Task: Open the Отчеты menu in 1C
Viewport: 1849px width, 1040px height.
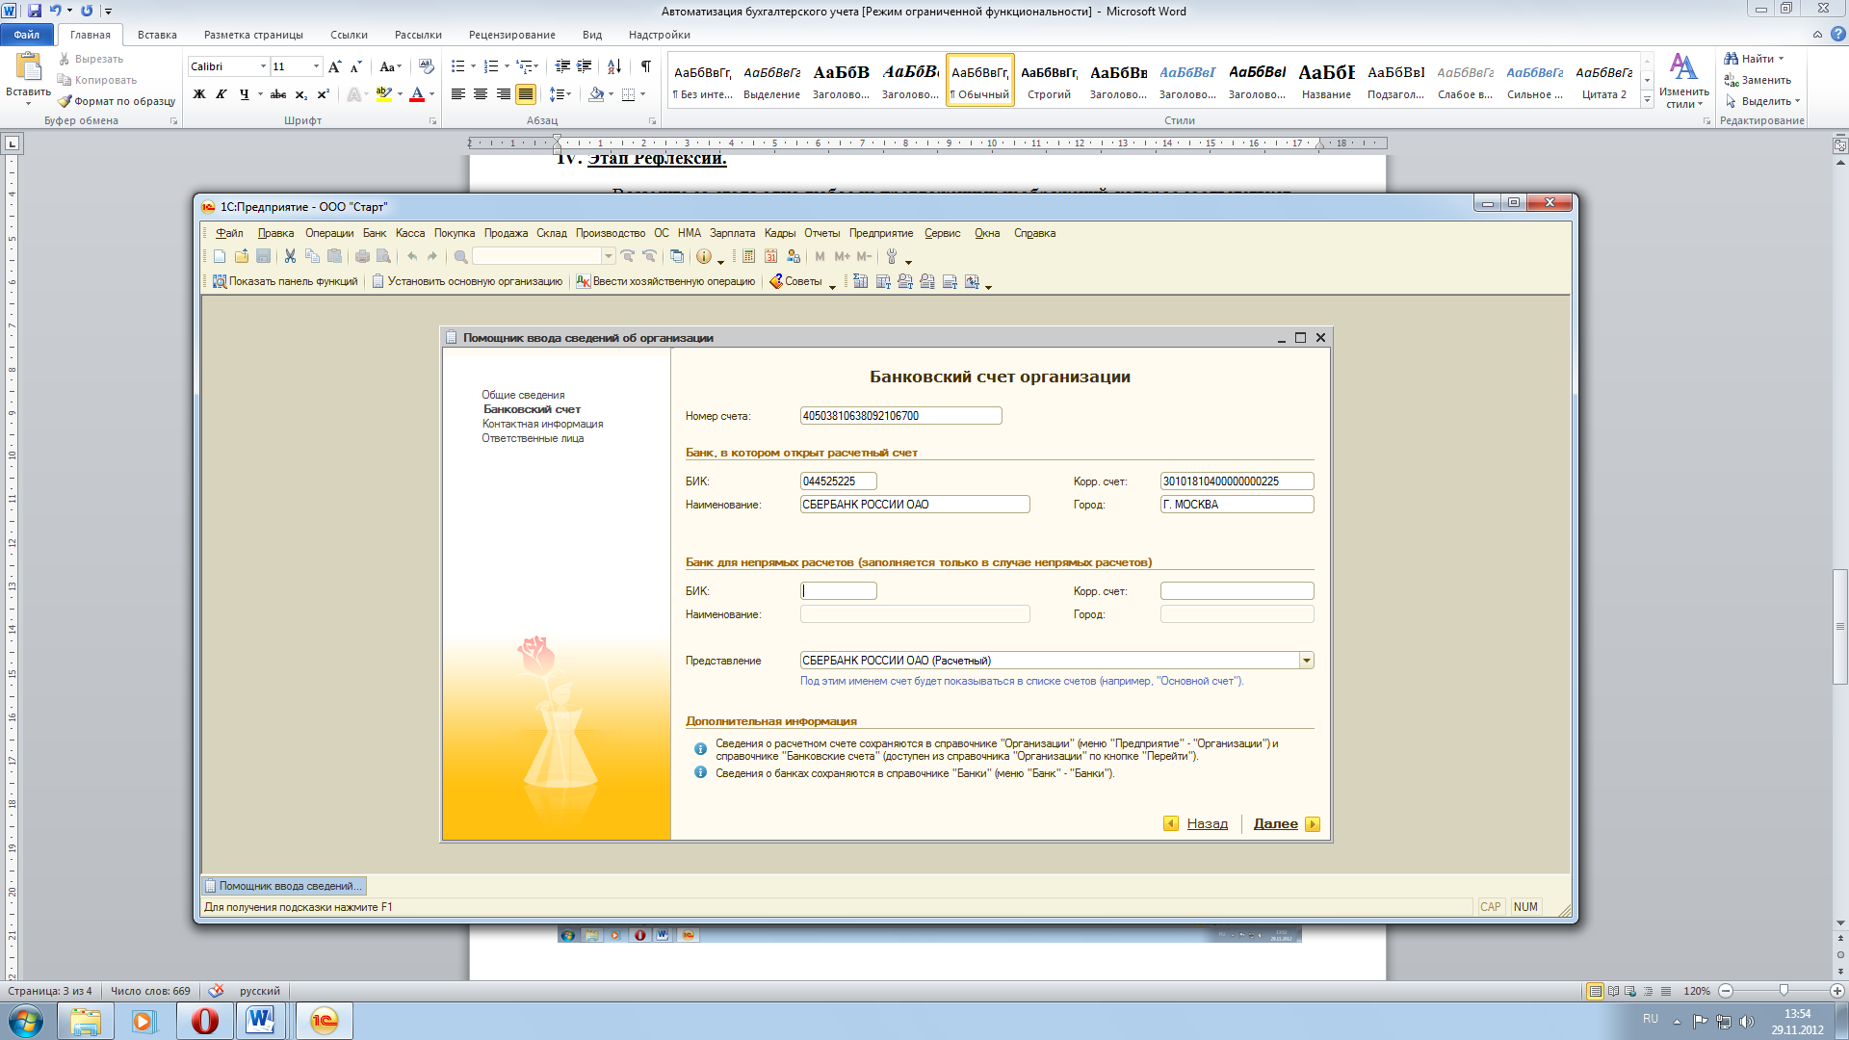Action: point(821,233)
